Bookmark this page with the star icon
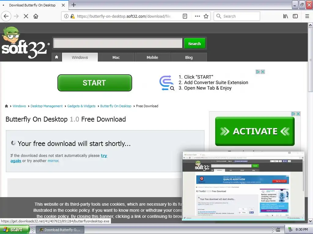Image resolution: width=313 pixels, height=234 pixels. (x=206, y=16)
